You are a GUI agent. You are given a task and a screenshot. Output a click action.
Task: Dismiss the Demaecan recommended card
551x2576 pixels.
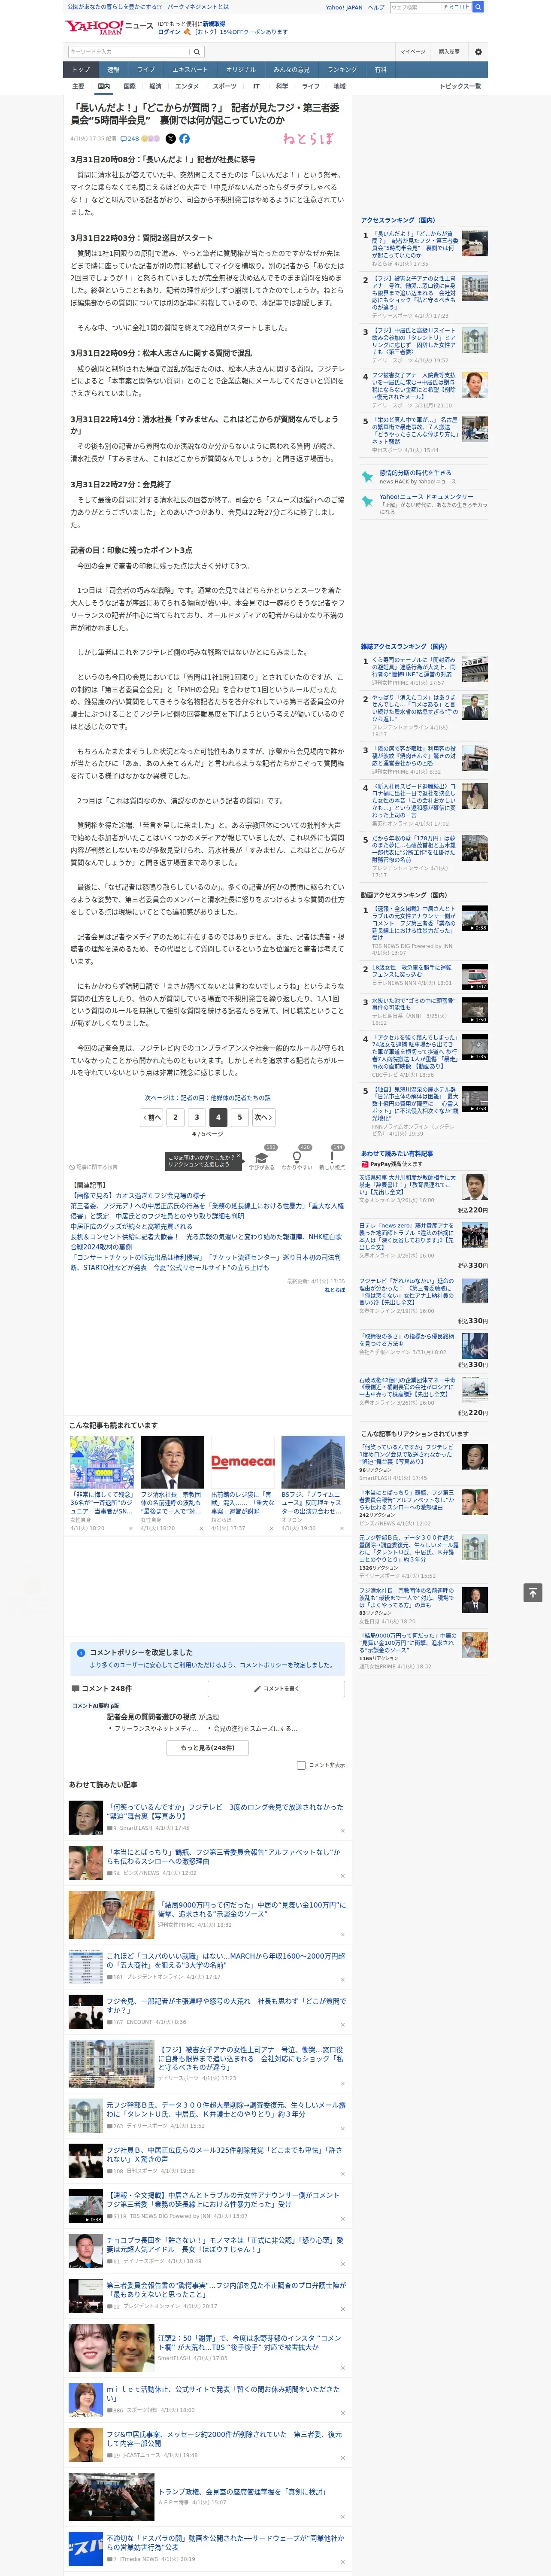272,1529
